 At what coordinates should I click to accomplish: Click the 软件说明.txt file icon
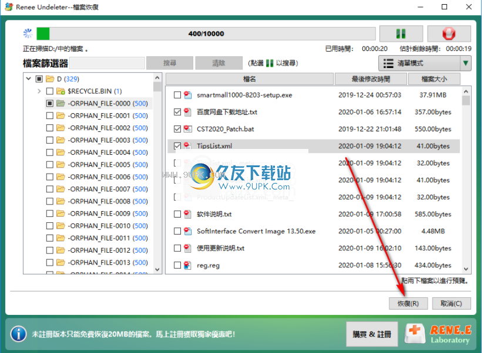[188, 214]
